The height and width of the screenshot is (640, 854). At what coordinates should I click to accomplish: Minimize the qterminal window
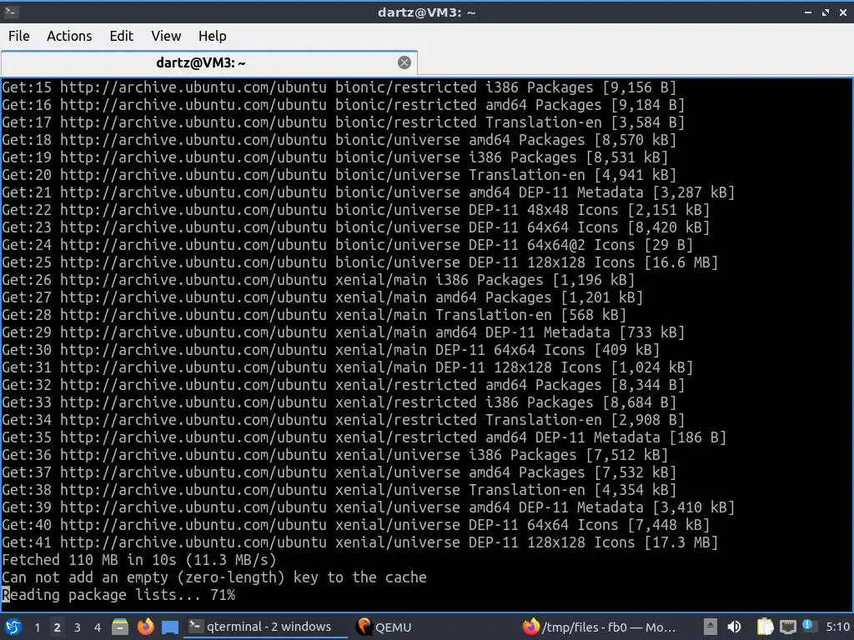[808, 12]
